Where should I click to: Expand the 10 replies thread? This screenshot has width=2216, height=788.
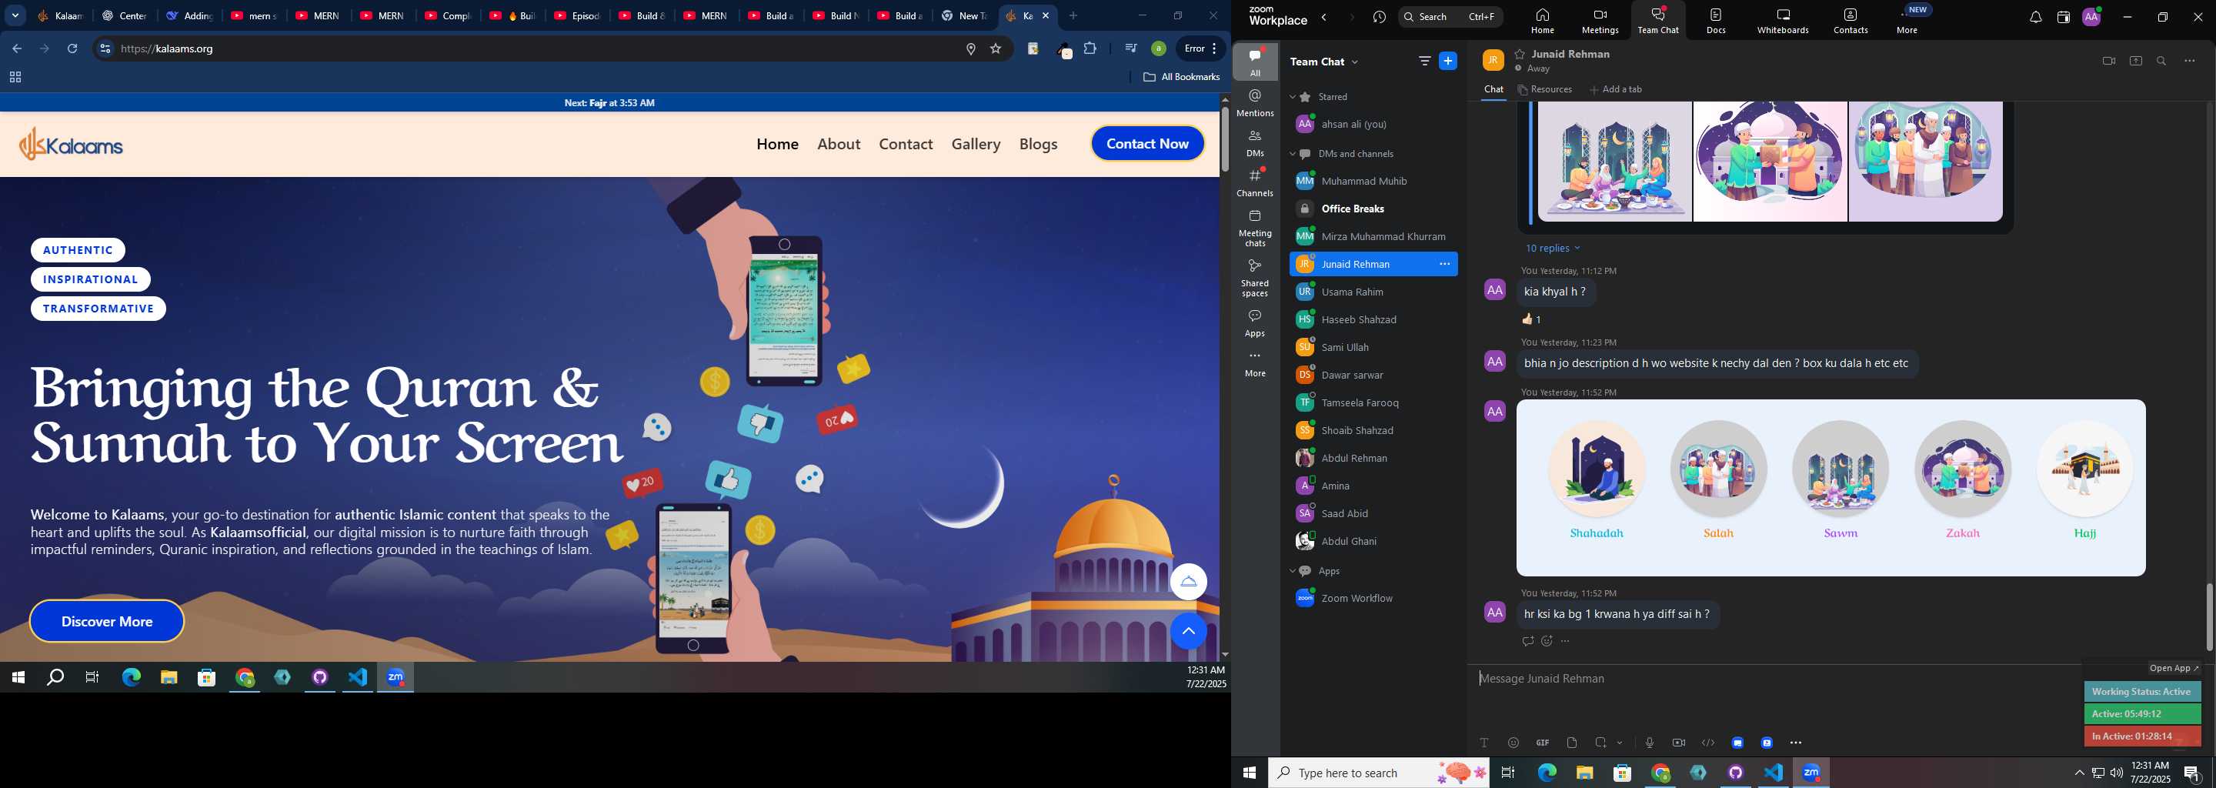(1553, 249)
